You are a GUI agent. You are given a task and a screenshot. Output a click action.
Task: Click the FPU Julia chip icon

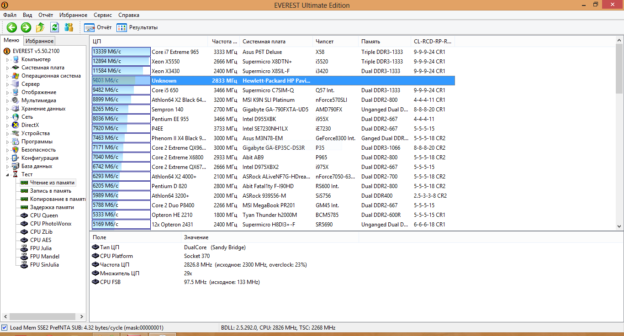coord(24,248)
